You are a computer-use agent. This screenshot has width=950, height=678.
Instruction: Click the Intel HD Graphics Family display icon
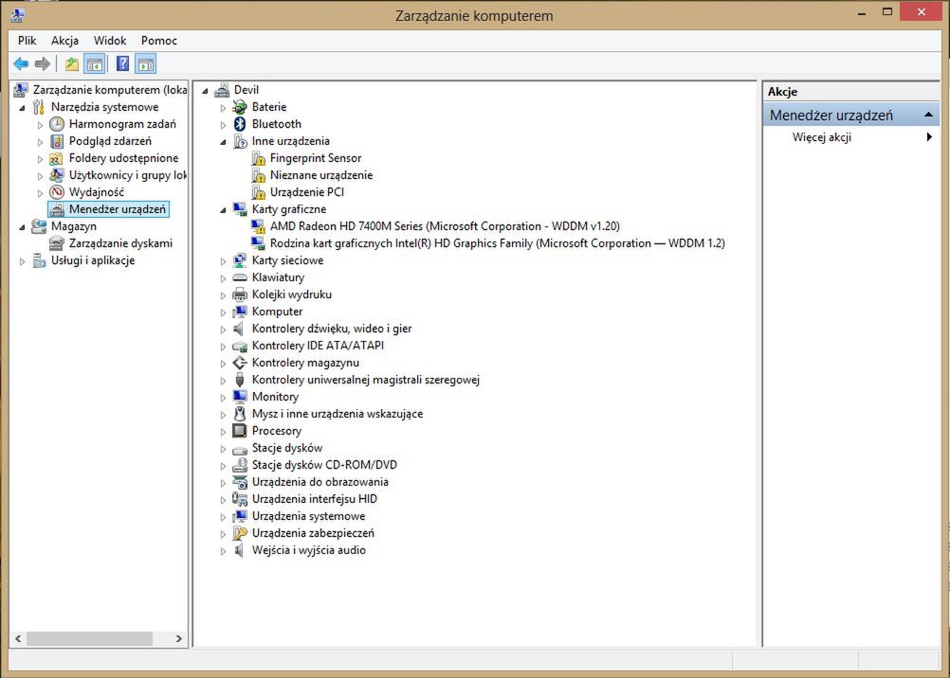[258, 243]
